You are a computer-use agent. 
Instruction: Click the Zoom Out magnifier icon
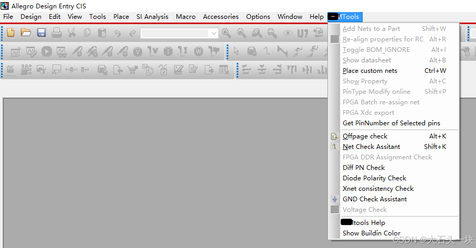coord(241,33)
